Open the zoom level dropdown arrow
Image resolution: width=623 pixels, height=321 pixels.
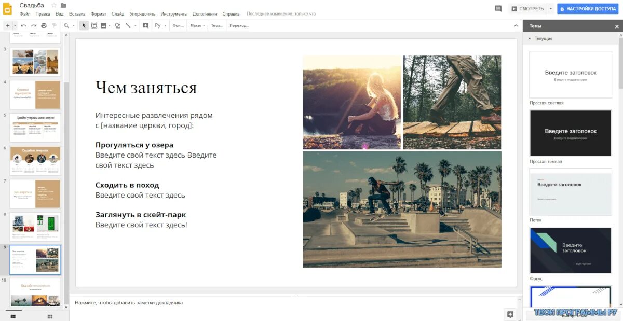click(x=73, y=25)
